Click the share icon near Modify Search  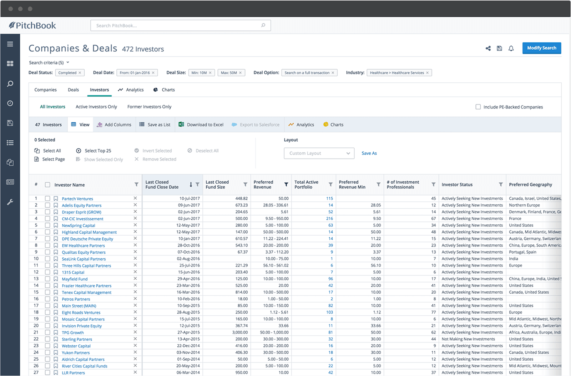(x=488, y=48)
